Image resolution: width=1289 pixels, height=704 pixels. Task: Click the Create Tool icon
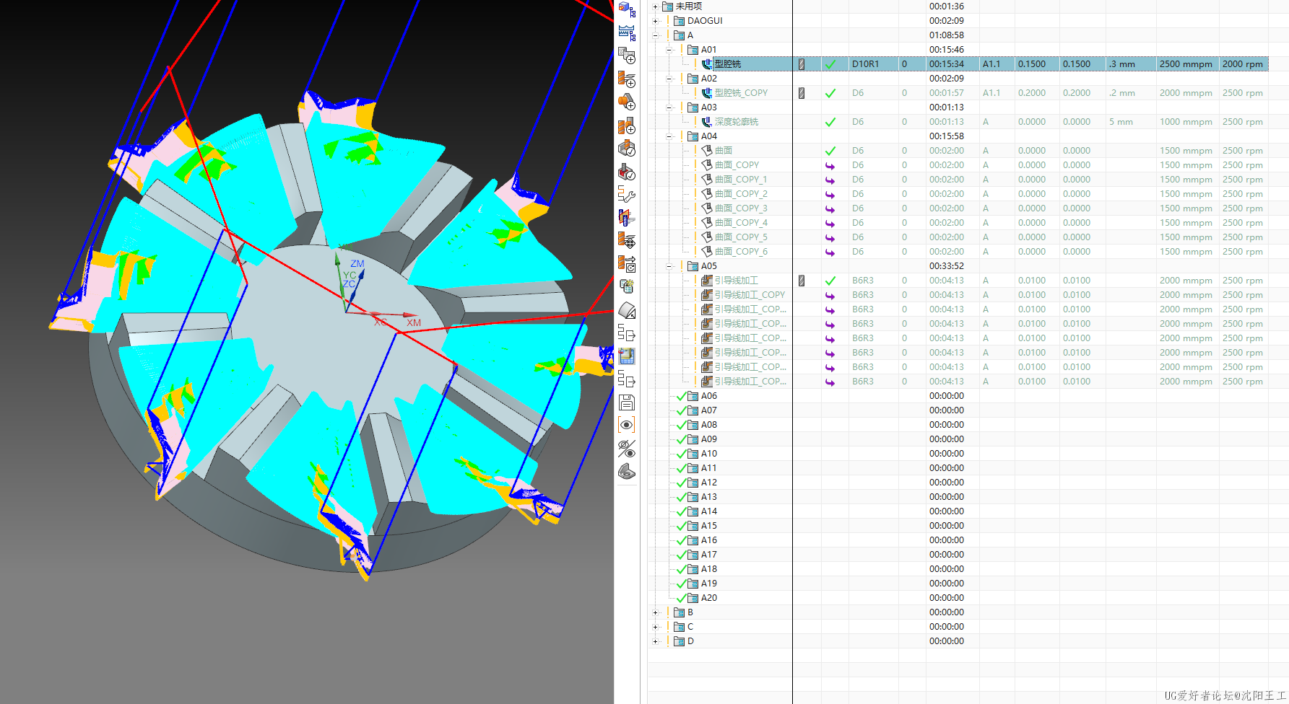point(627,79)
